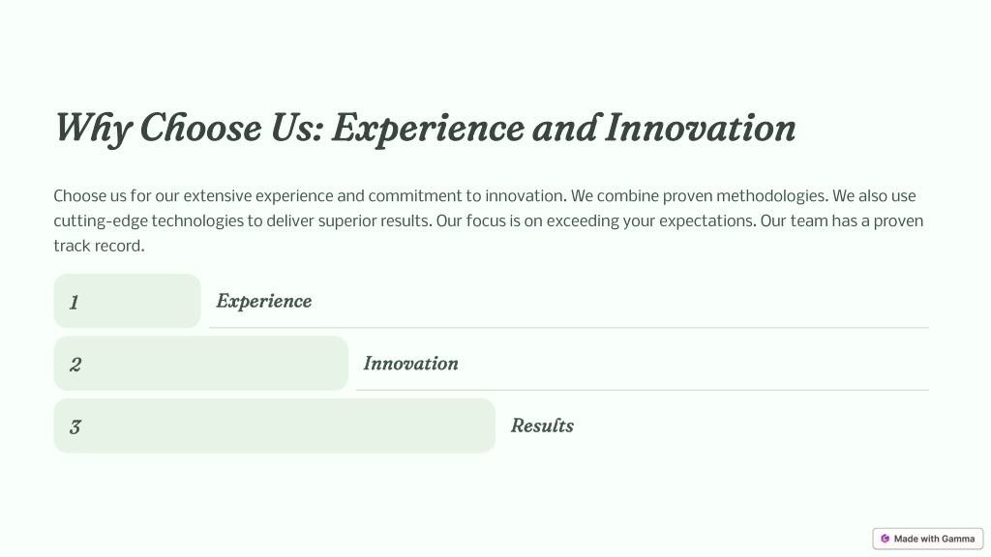Viewport: 991px width, 557px height.
Task: Click "Why Choose Us" in the heading
Action: 189,129
